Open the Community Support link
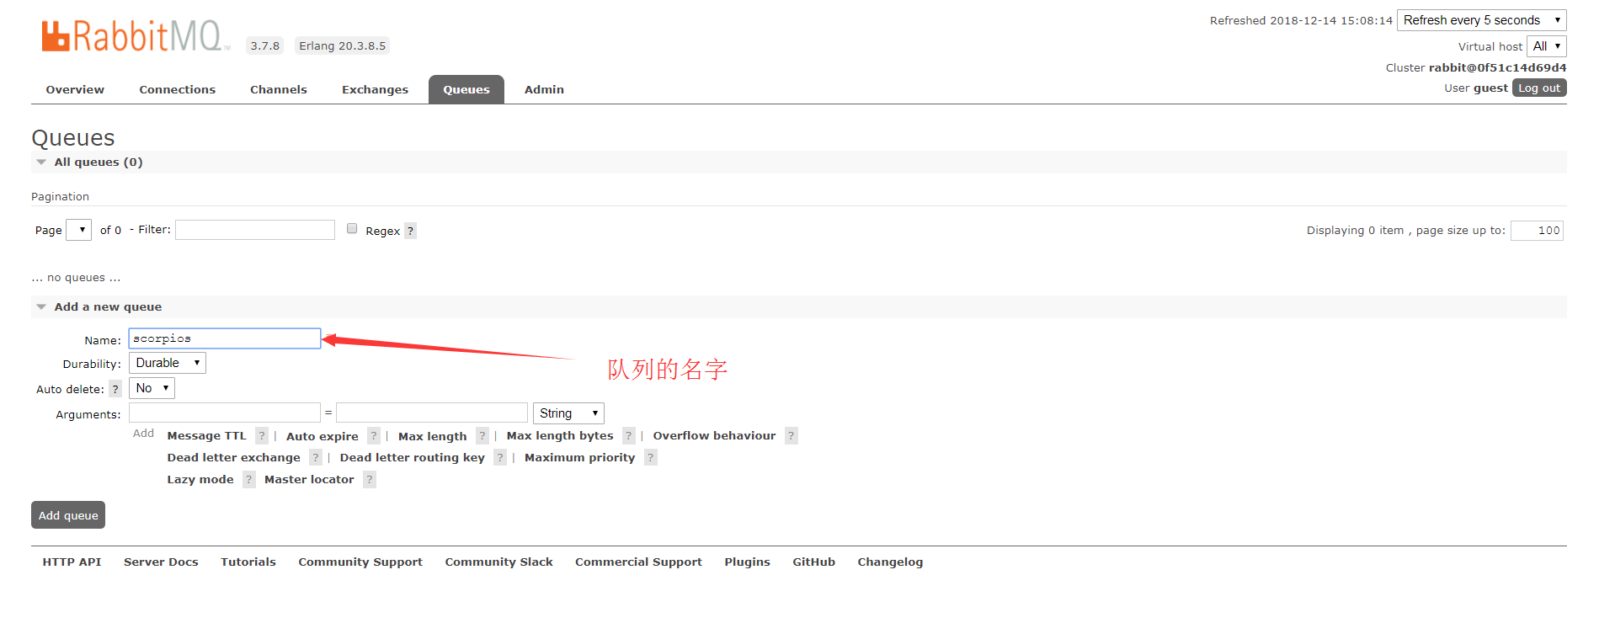Screen dimensions: 1599x639 [x=360, y=562]
